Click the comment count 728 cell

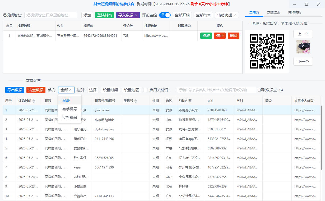(x=132, y=36)
